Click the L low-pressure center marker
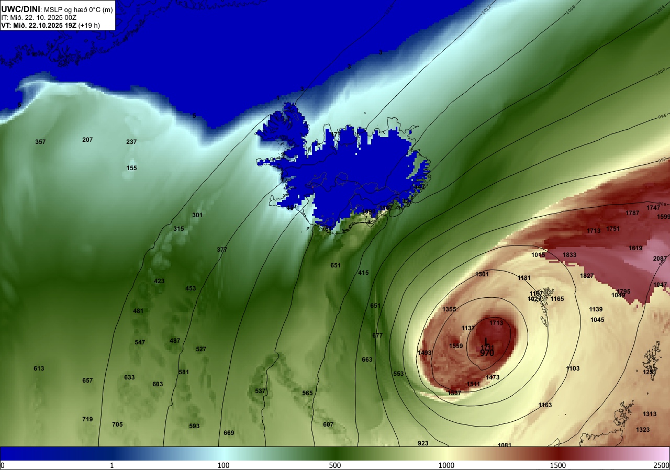The width and height of the screenshot is (670, 470). pyautogui.click(x=487, y=341)
